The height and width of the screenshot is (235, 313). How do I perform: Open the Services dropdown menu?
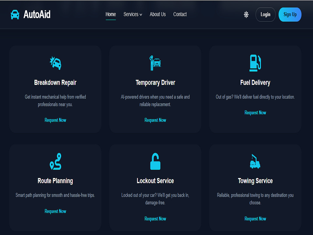tap(133, 14)
